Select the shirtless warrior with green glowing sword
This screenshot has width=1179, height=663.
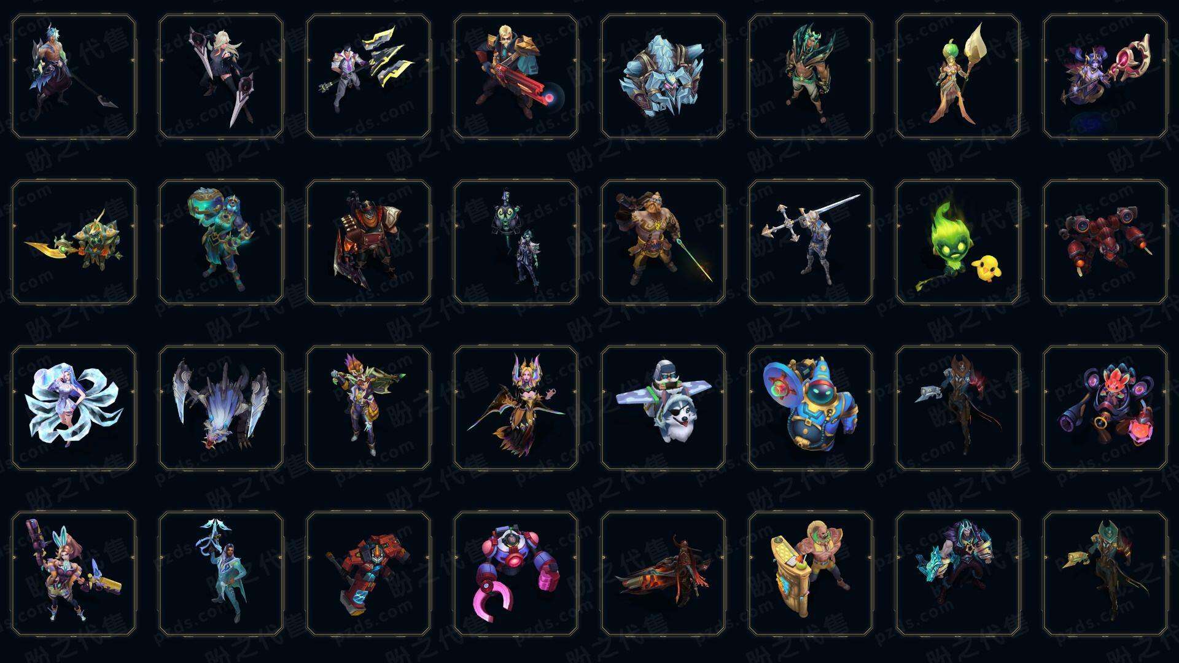tap(663, 242)
